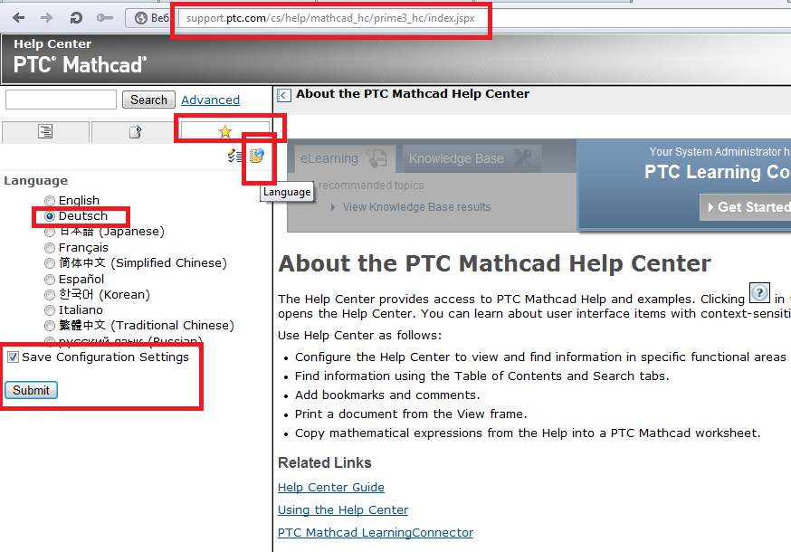The image size is (791, 552).
Task: Open the Language settings icon
Action: point(257,156)
